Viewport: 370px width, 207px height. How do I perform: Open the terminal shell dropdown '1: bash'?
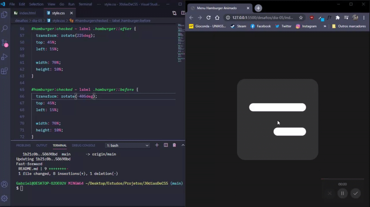coord(127,146)
